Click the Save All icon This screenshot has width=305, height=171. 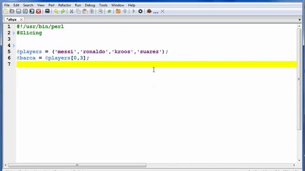32,11
